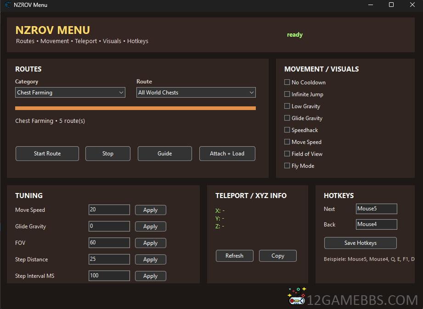
Task: Click the Step Distance input showing 25
Action: (109, 259)
